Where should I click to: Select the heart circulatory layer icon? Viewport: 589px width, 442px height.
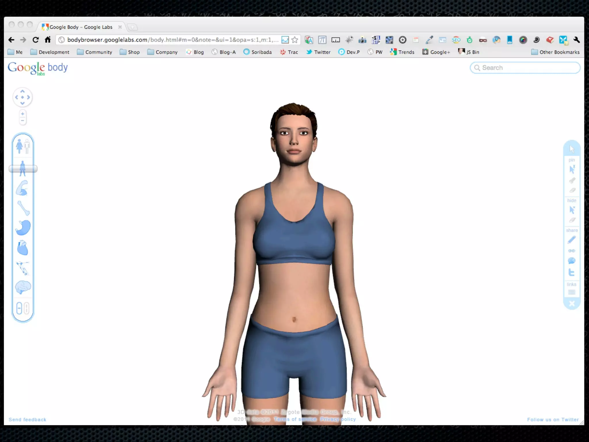(22, 248)
